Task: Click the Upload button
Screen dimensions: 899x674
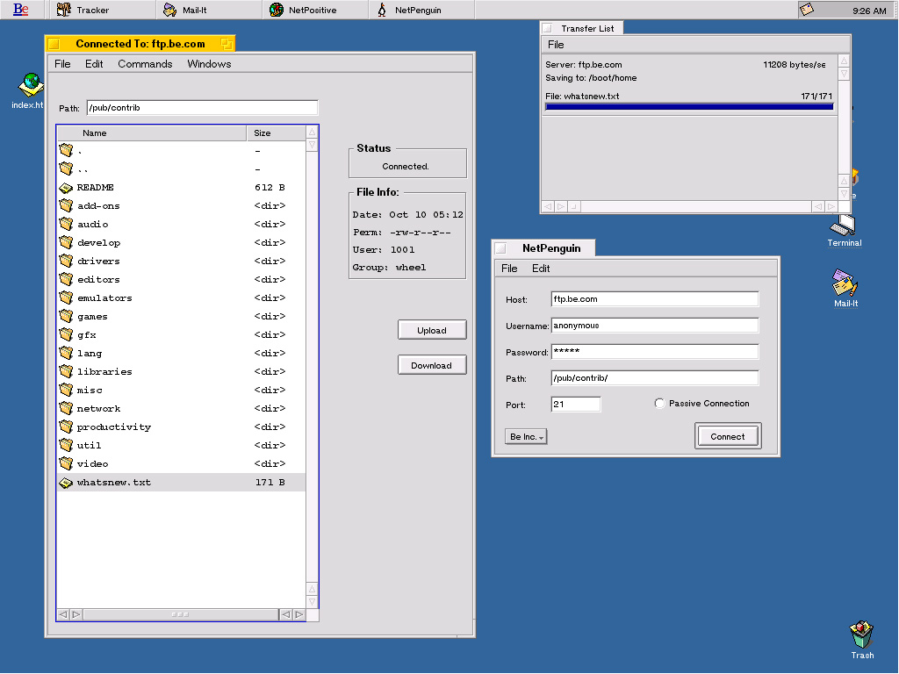Action: click(432, 330)
